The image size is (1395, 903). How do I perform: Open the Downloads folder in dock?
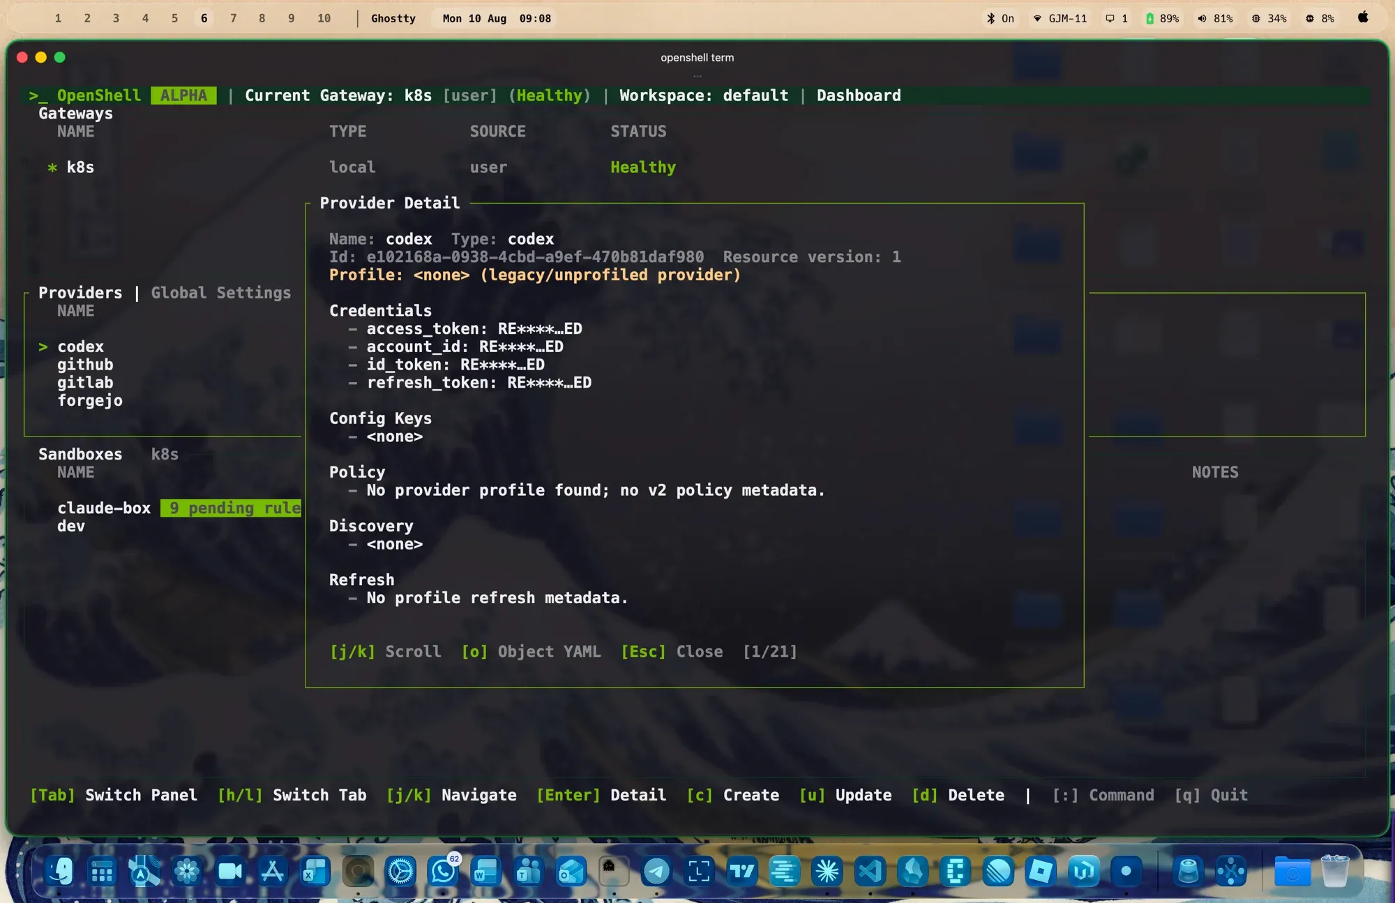pos(1292,871)
